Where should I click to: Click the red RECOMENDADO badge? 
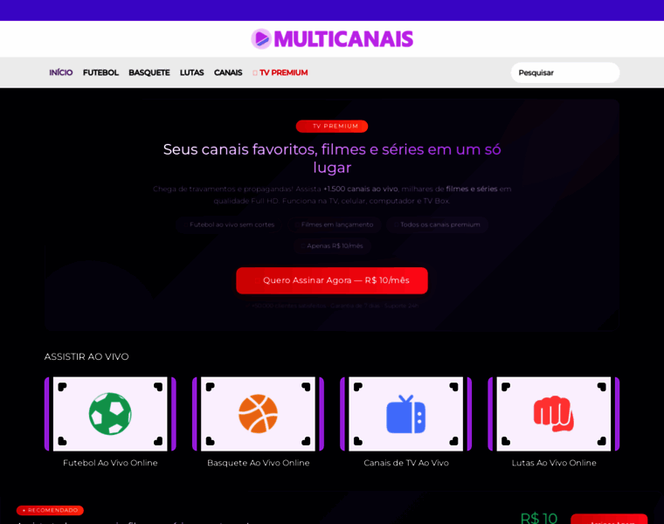tap(50, 510)
